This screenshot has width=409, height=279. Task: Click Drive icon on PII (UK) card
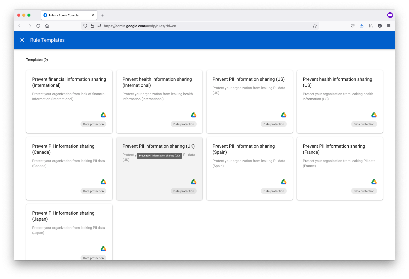[x=194, y=182]
